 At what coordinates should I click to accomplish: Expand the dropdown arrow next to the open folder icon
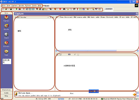point(9,9)
